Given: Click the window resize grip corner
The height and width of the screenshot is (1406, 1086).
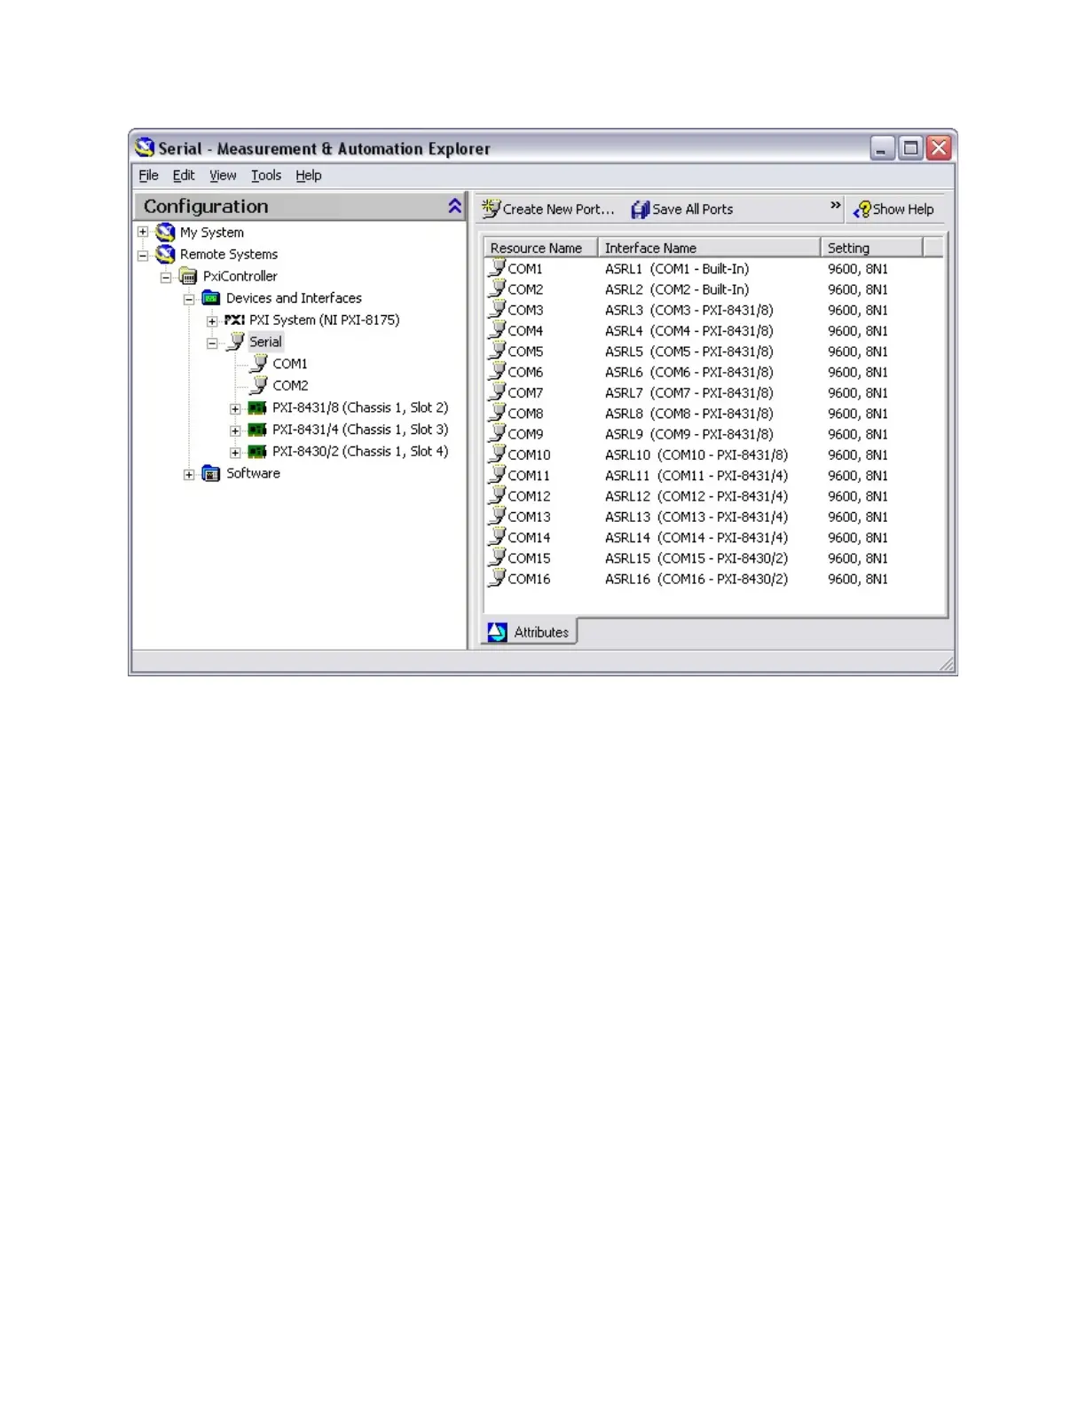Looking at the screenshot, I should coord(947,664).
